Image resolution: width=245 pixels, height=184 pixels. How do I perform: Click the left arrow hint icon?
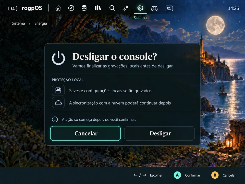tap(135, 175)
